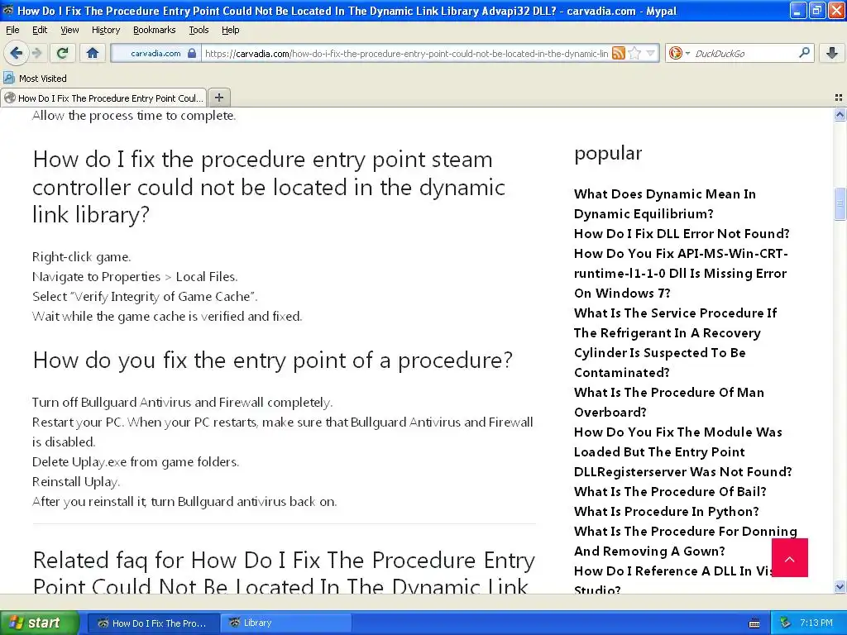Go back with the Back arrow button
The width and height of the screenshot is (847, 635).
pyautogui.click(x=16, y=53)
